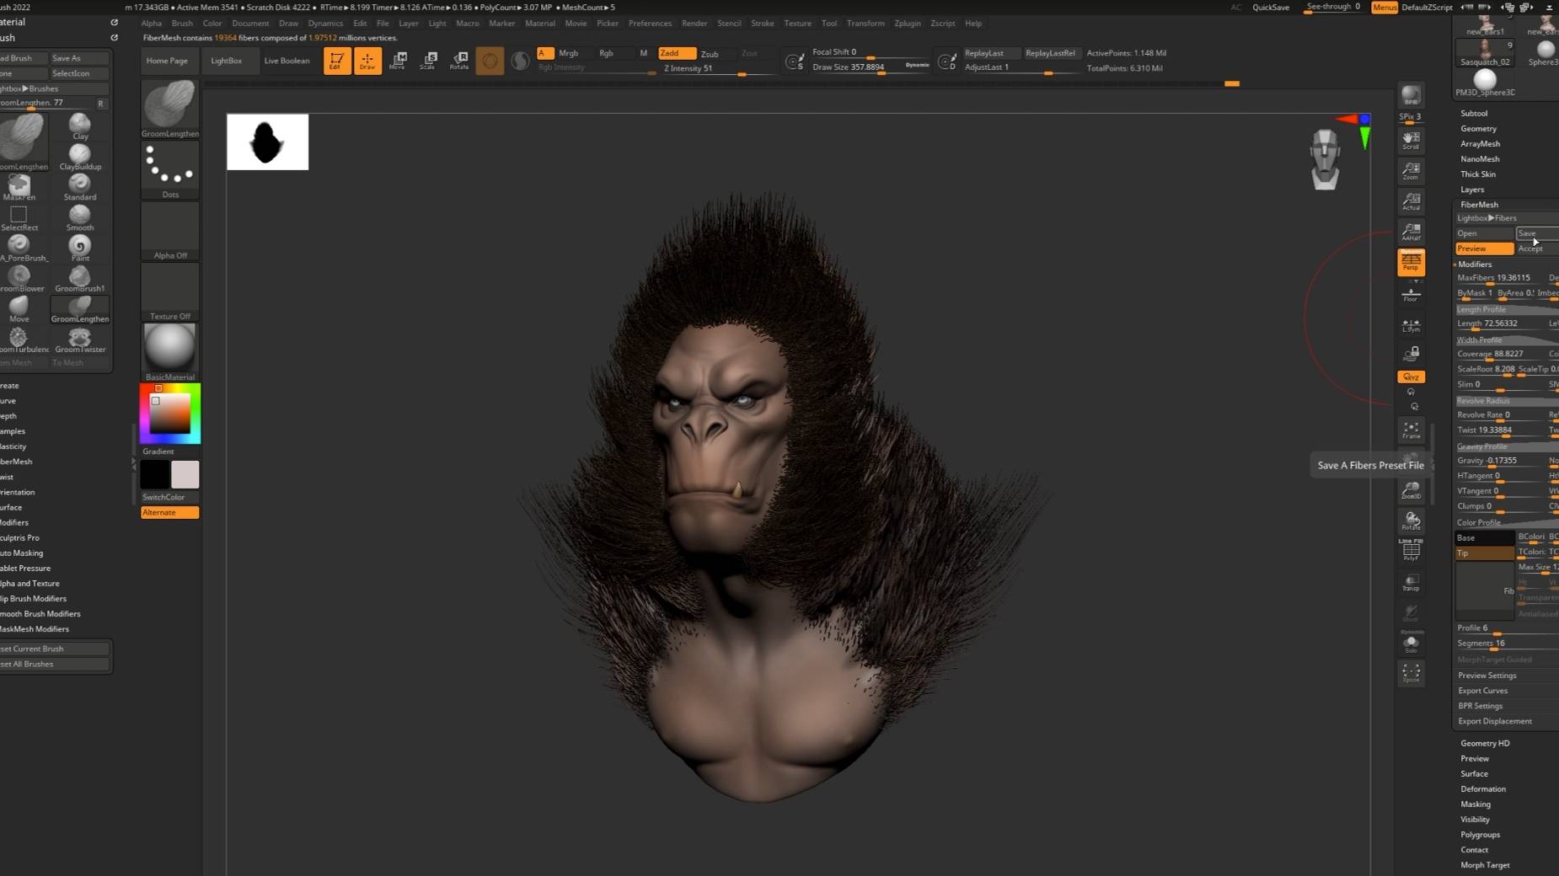Screen dimensions: 1559x876
Task: Toggle Zsub sculpt mode
Action: tap(710, 53)
